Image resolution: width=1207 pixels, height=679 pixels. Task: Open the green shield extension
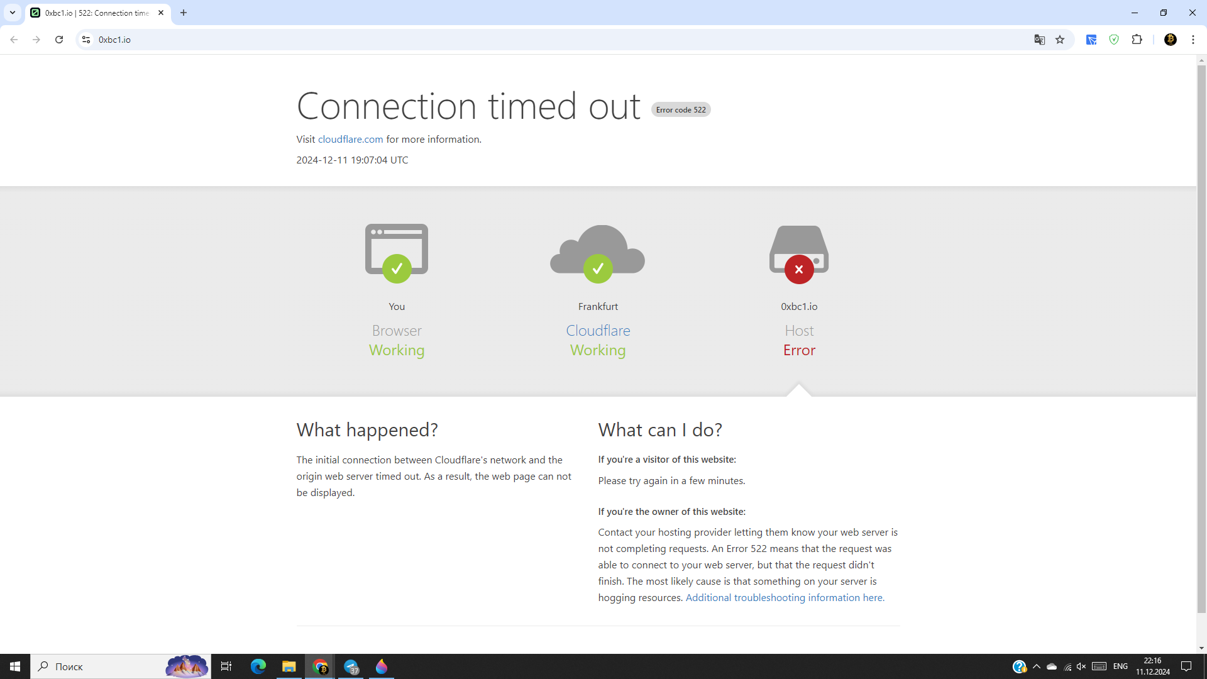[x=1114, y=40]
